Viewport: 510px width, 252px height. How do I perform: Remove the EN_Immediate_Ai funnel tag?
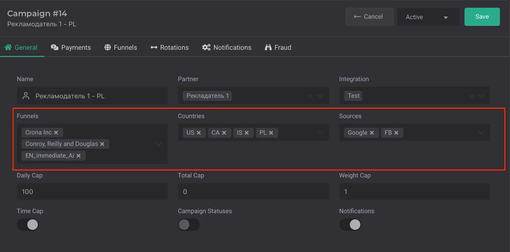(x=78, y=156)
